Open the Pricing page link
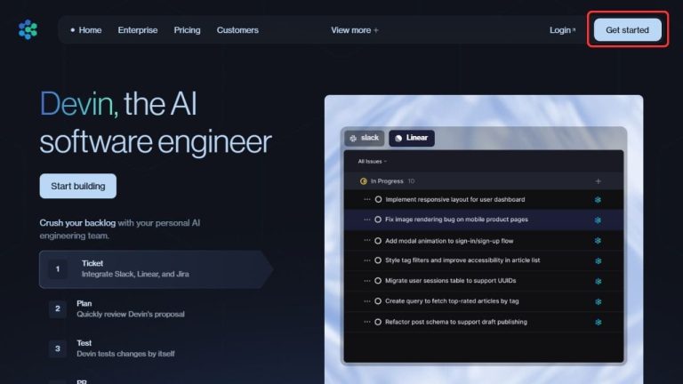The width and height of the screenshot is (683, 384). [x=187, y=30]
